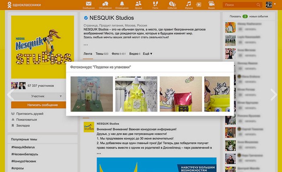Click the right carousel arrow
Image resolution: width=282 pixels, height=172 pixels.
[274, 94]
